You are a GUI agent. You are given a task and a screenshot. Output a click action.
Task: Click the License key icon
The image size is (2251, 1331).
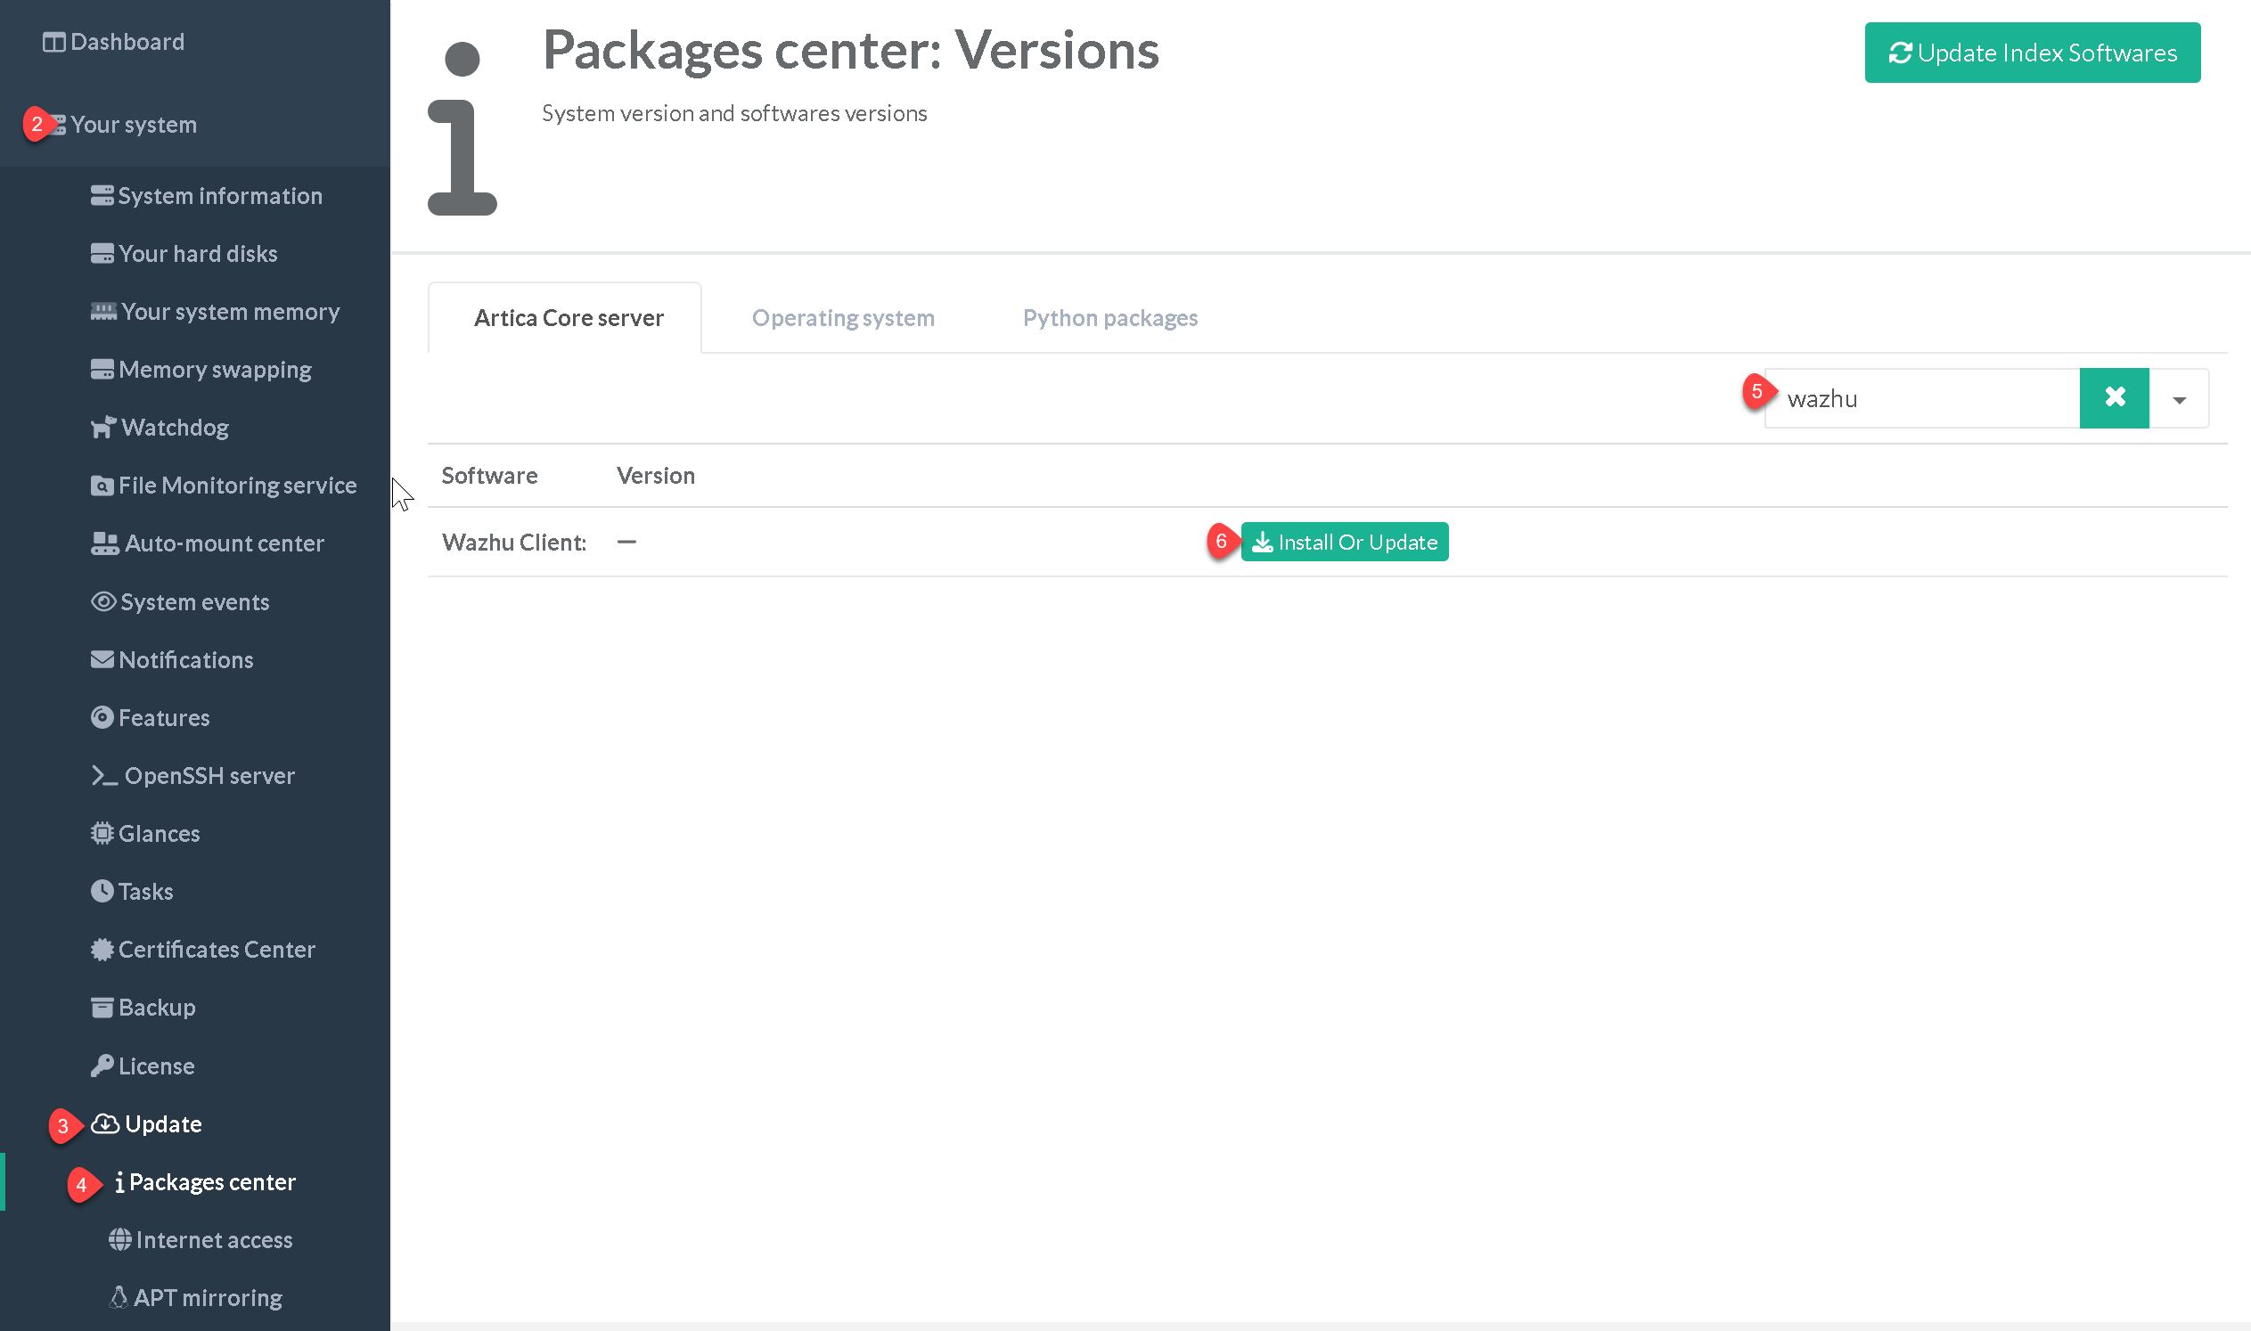coord(102,1066)
